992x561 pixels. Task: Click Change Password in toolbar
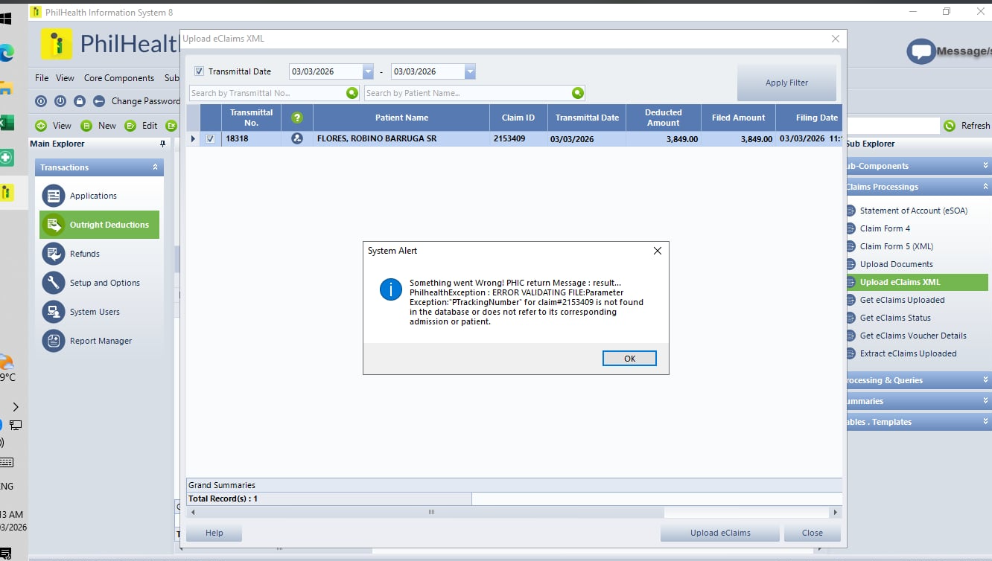point(145,101)
